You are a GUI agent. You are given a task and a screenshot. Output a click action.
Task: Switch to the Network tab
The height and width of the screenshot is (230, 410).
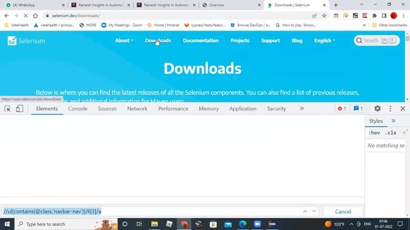(137, 109)
